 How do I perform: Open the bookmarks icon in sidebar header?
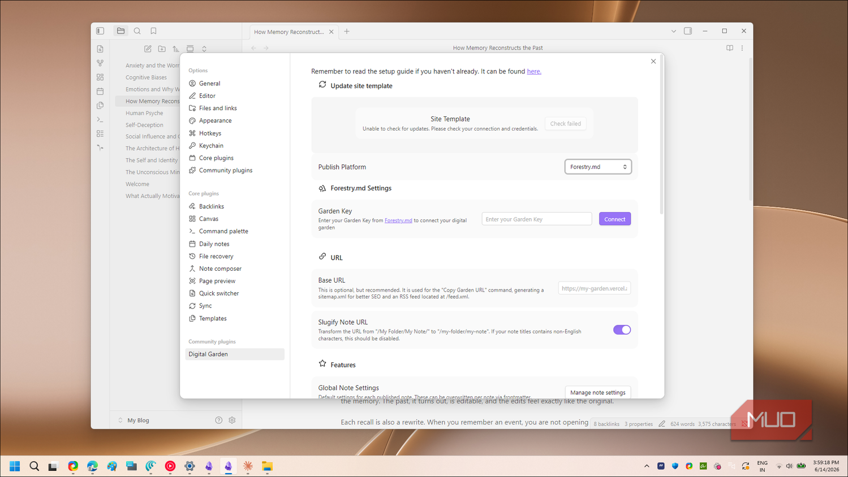[x=153, y=31]
